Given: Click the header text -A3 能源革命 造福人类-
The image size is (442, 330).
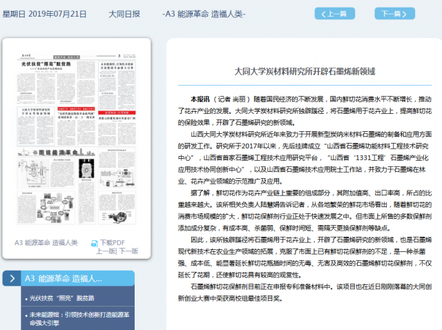Looking at the screenshot, I should [x=204, y=14].
